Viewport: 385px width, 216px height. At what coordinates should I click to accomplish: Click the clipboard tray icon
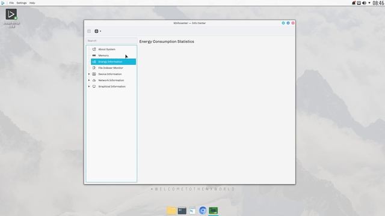pyautogui.click(x=359, y=3)
